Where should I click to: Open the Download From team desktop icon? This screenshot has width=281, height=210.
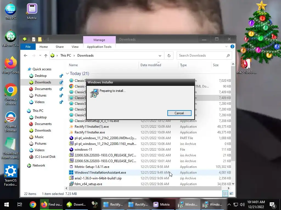click(x=10, y=148)
